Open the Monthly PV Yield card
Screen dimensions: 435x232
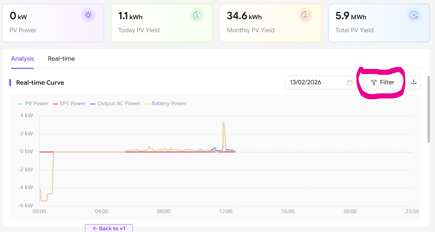point(270,23)
